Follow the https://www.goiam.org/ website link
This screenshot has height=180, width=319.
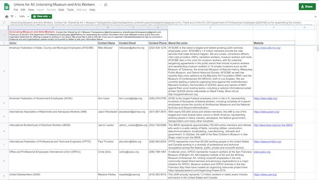(266, 112)
